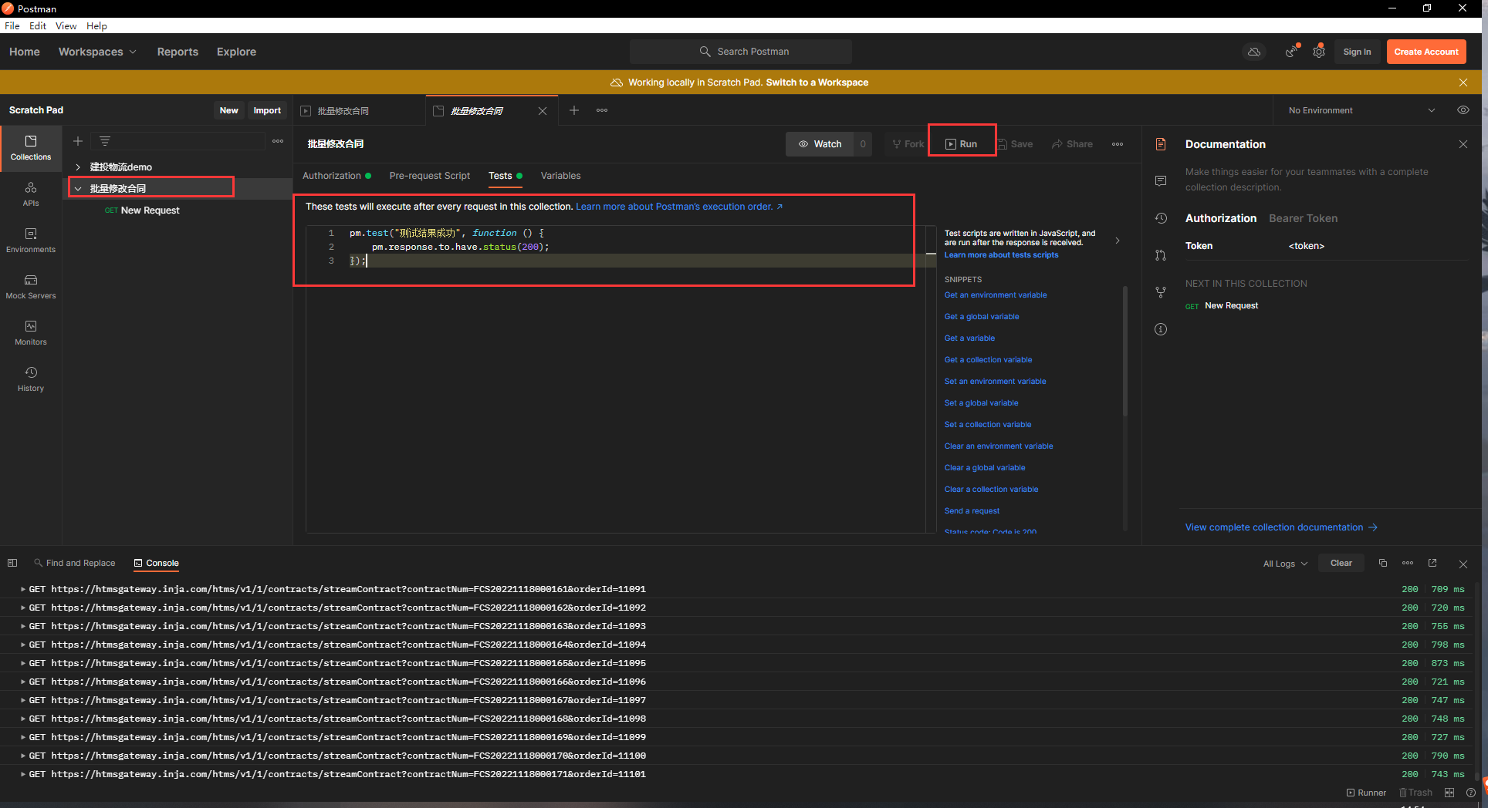Open the help icon in status bar

[x=1471, y=793]
